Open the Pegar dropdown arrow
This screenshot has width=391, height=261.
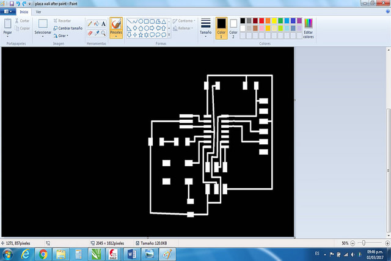7,37
